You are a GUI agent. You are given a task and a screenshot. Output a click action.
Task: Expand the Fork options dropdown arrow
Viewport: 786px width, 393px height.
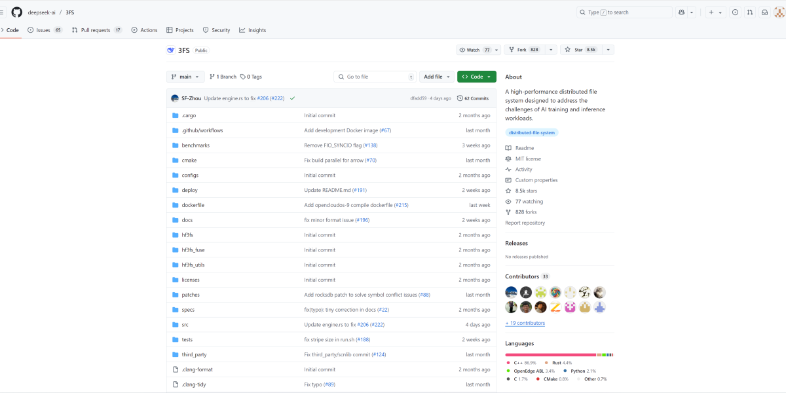tap(551, 50)
